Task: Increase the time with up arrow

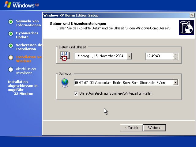Action: point(175,55)
